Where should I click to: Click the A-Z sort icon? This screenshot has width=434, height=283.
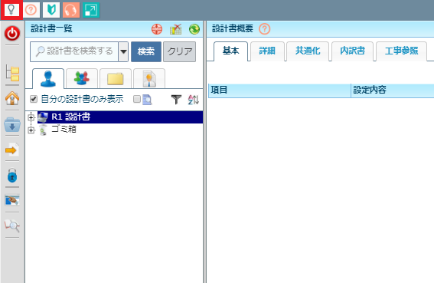[x=193, y=100]
